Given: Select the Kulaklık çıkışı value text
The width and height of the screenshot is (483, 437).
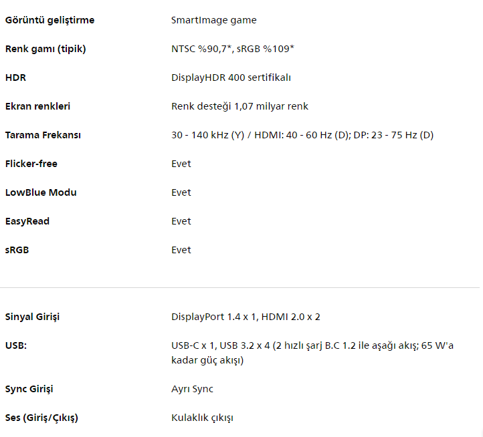Looking at the screenshot, I should tap(202, 418).
